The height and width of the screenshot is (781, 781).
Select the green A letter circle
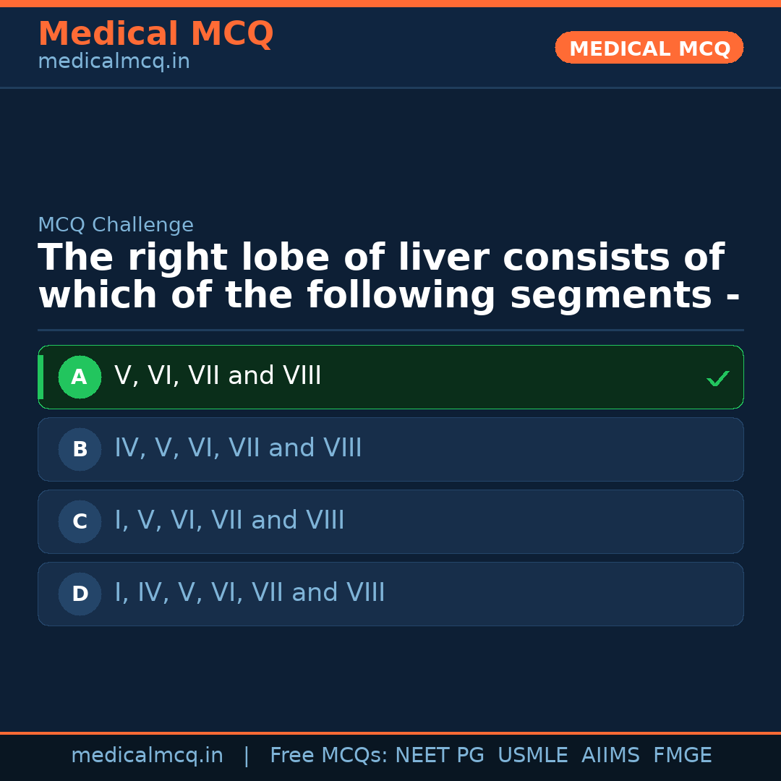point(80,377)
